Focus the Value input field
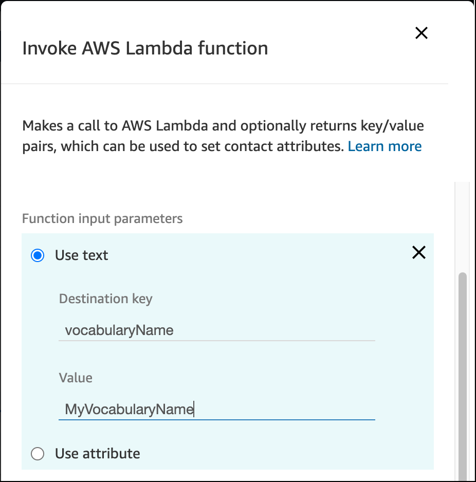The image size is (476, 482). [x=216, y=409]
